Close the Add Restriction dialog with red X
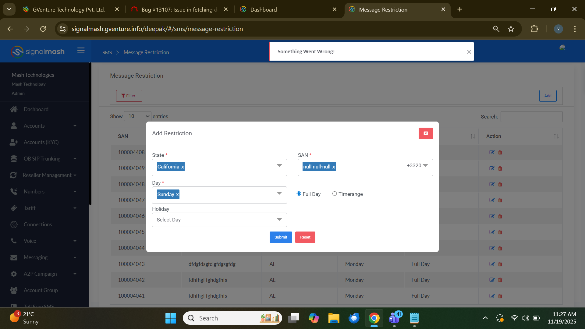Viewport: 585px width, 329px height. 426,133
